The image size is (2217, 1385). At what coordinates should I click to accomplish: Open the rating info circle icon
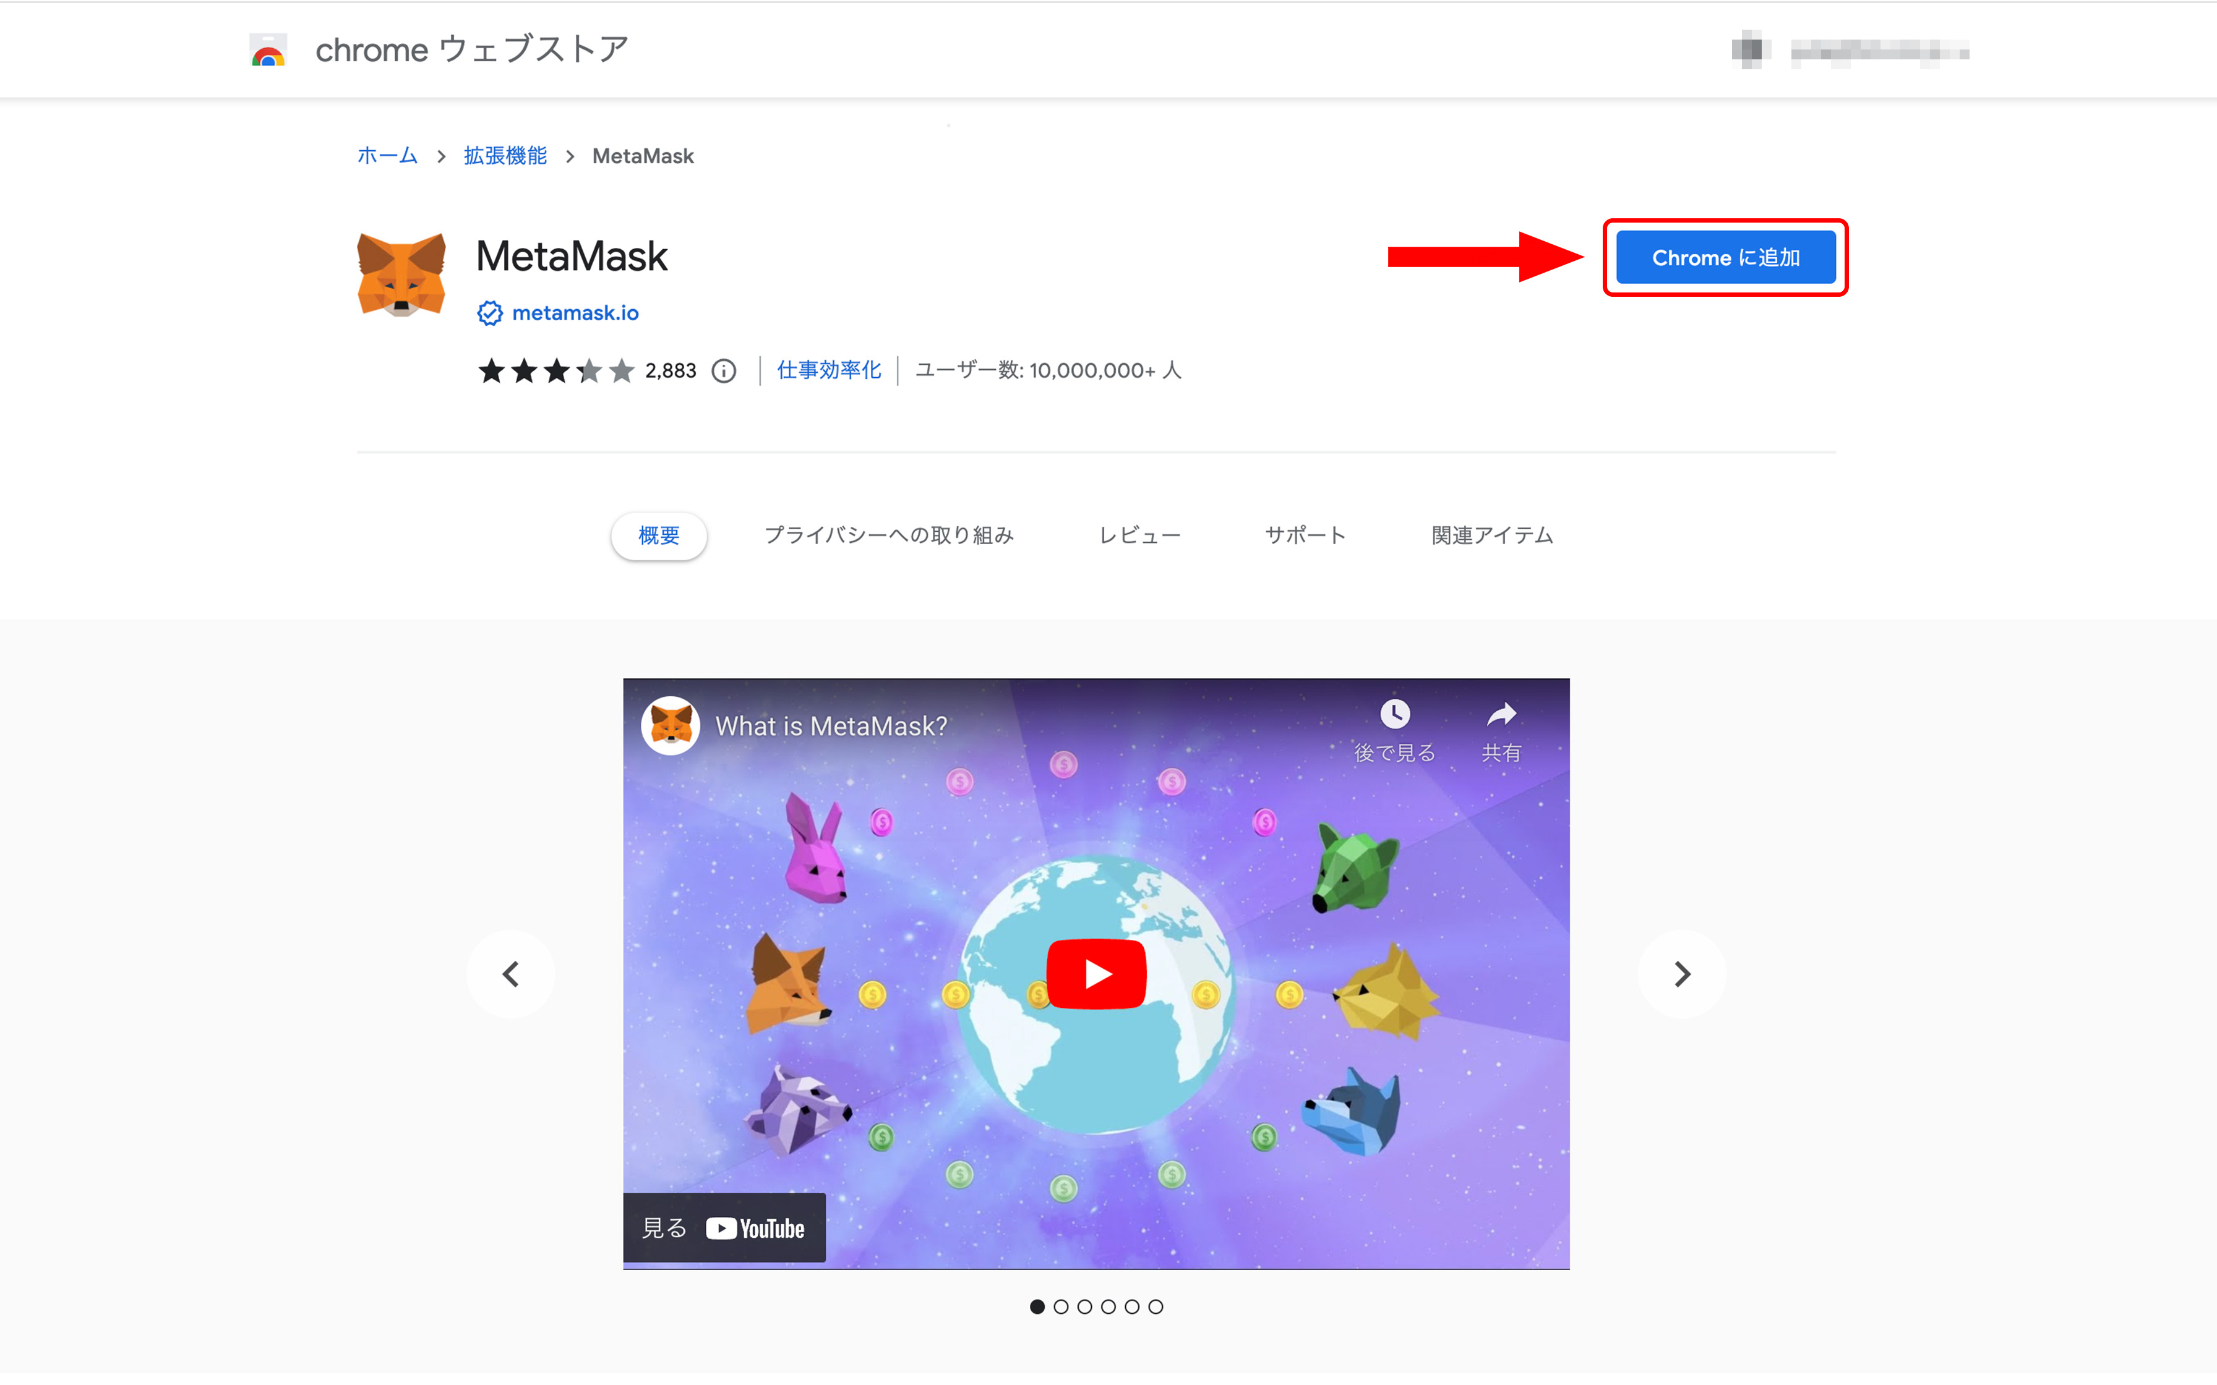coord(724,371)
